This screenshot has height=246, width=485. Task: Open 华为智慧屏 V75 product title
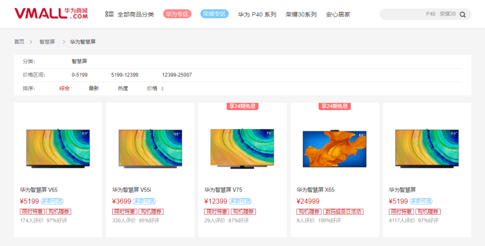click(223, 190)
